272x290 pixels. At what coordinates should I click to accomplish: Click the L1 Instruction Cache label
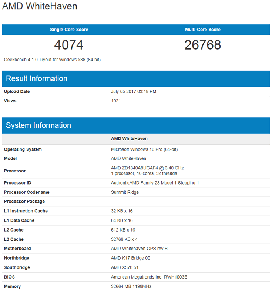(x=26, y=211)
